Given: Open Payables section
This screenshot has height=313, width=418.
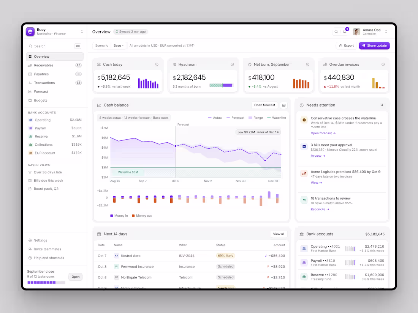Looking at the screenshot, I should coord(55,74).
